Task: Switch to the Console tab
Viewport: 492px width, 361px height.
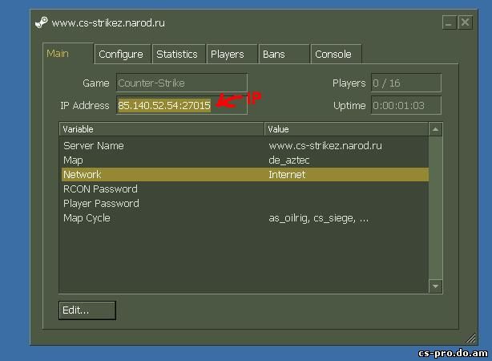Action: tap(333, 55)
